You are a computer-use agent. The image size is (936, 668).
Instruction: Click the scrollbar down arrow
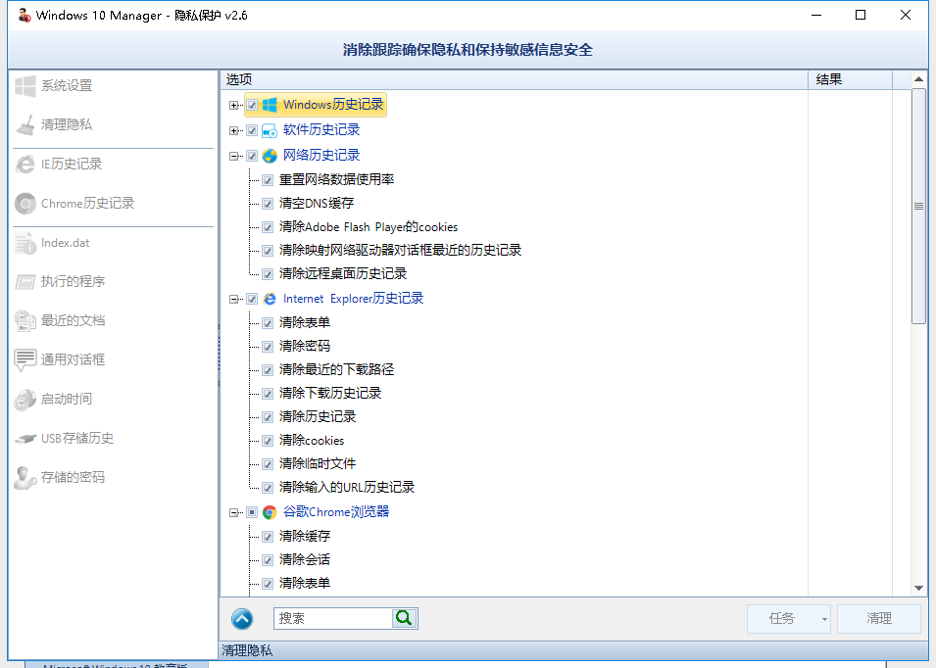pyautogui.click(x=918, y=588)
